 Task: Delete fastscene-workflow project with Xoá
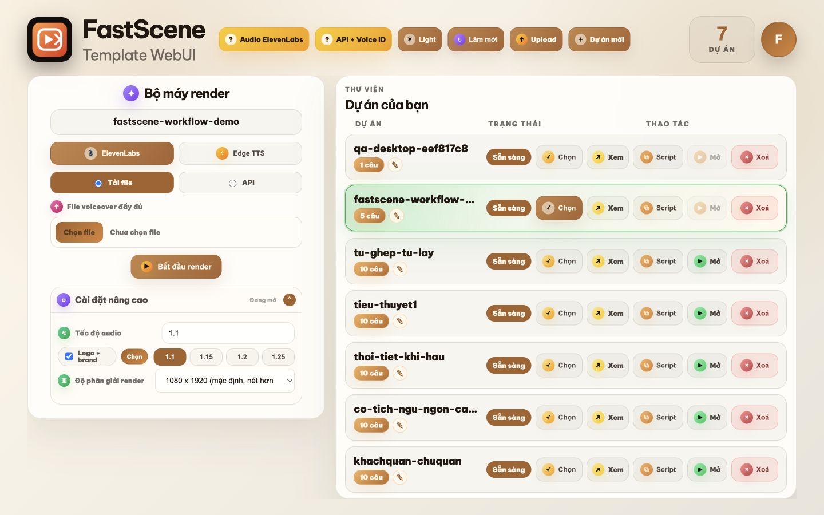(x=755, y=208)
